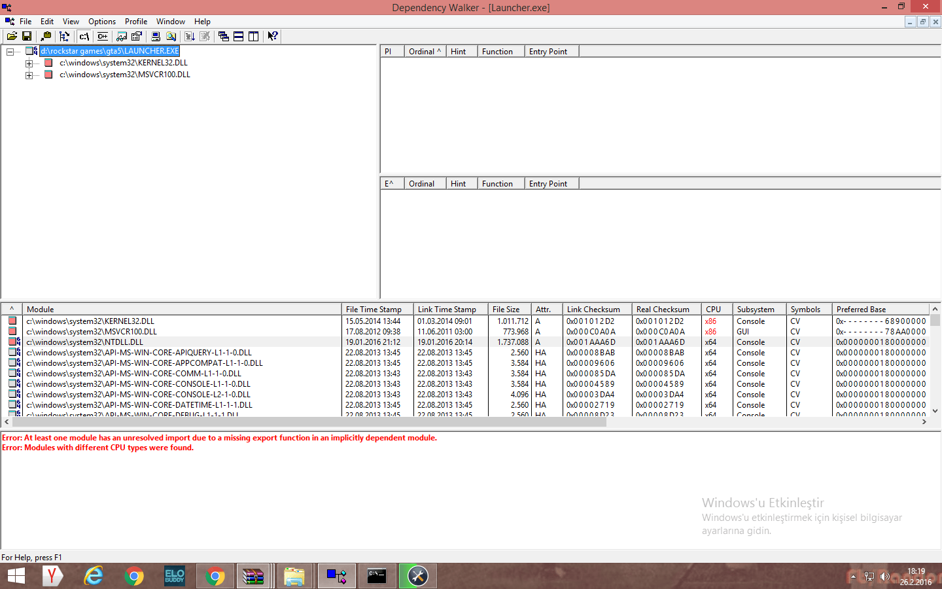Select API-MS-WIN-CORE-APIQUERY-L1-1-0.DLL module row
Image resolution: width=942 pixels, height=589 pixels.
[465, 353]
